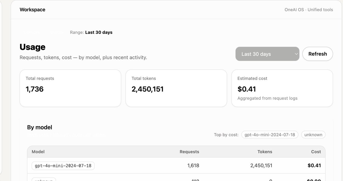The width and height of the screenshot is (343, 181).
Task: Click the Requests column header
Action: pyautogui.click(x=189, y=152)
